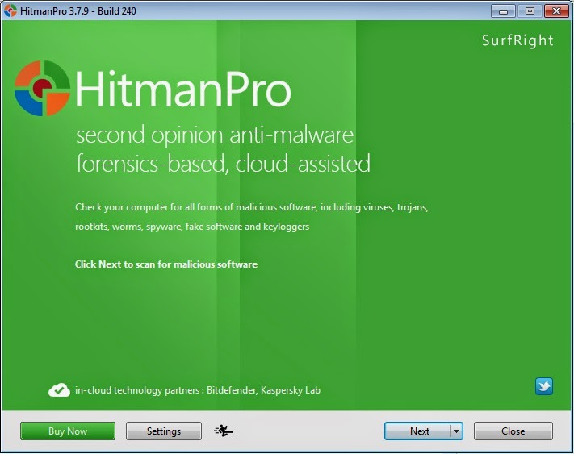
Task: Click the "Click Next to scan for malicious software" text
Action: pyautogui.click(x=166, y=264)
